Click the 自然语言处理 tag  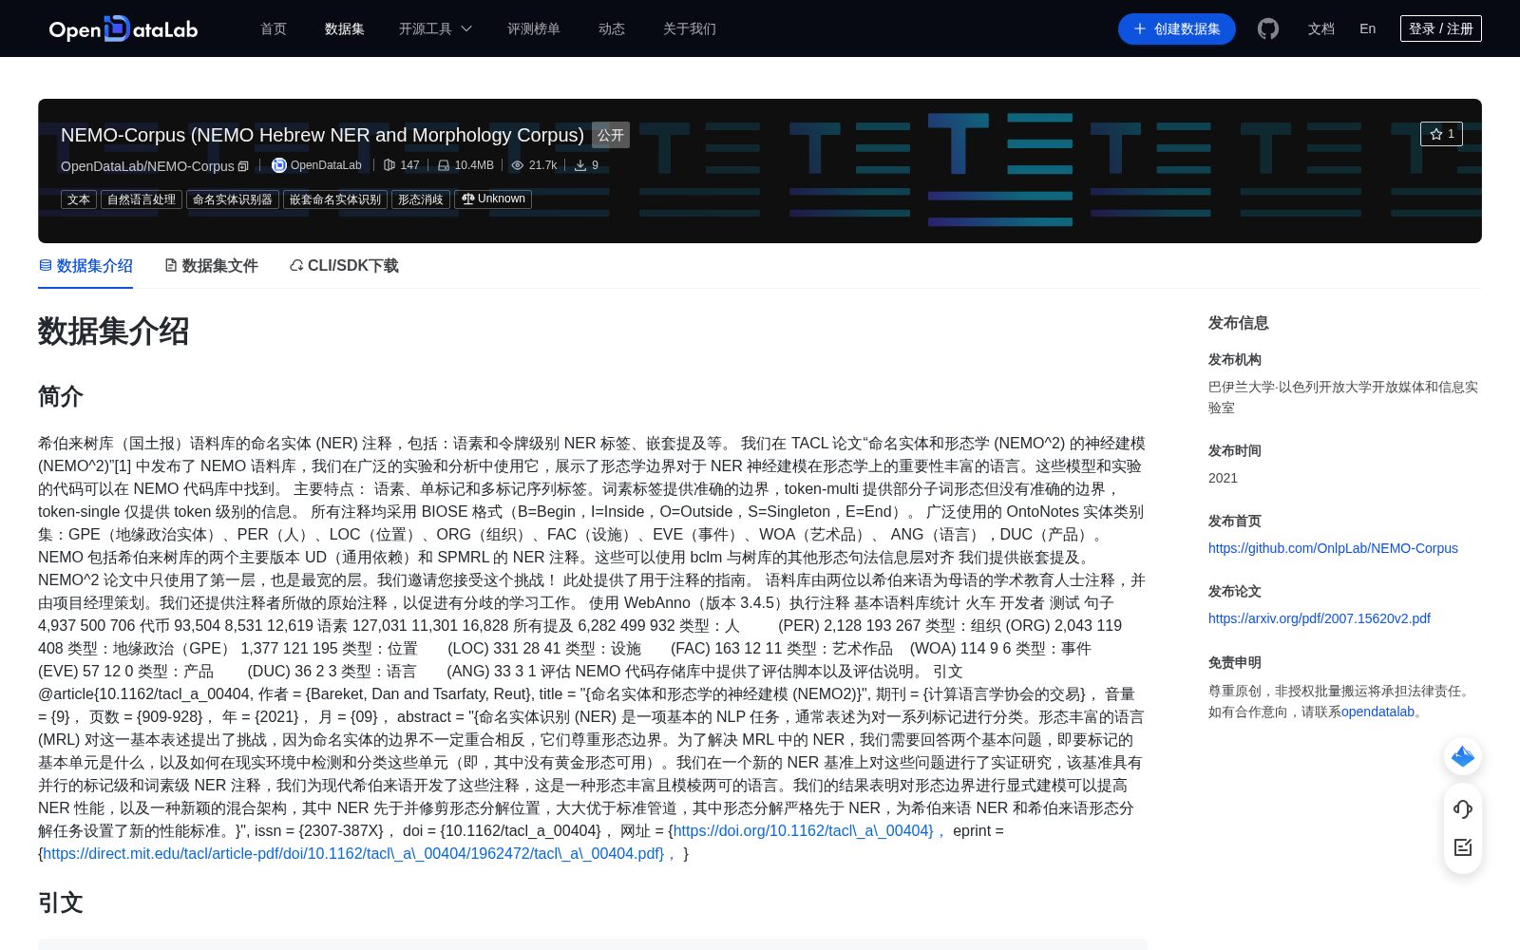pyautogui.click(x=142, y=199)
